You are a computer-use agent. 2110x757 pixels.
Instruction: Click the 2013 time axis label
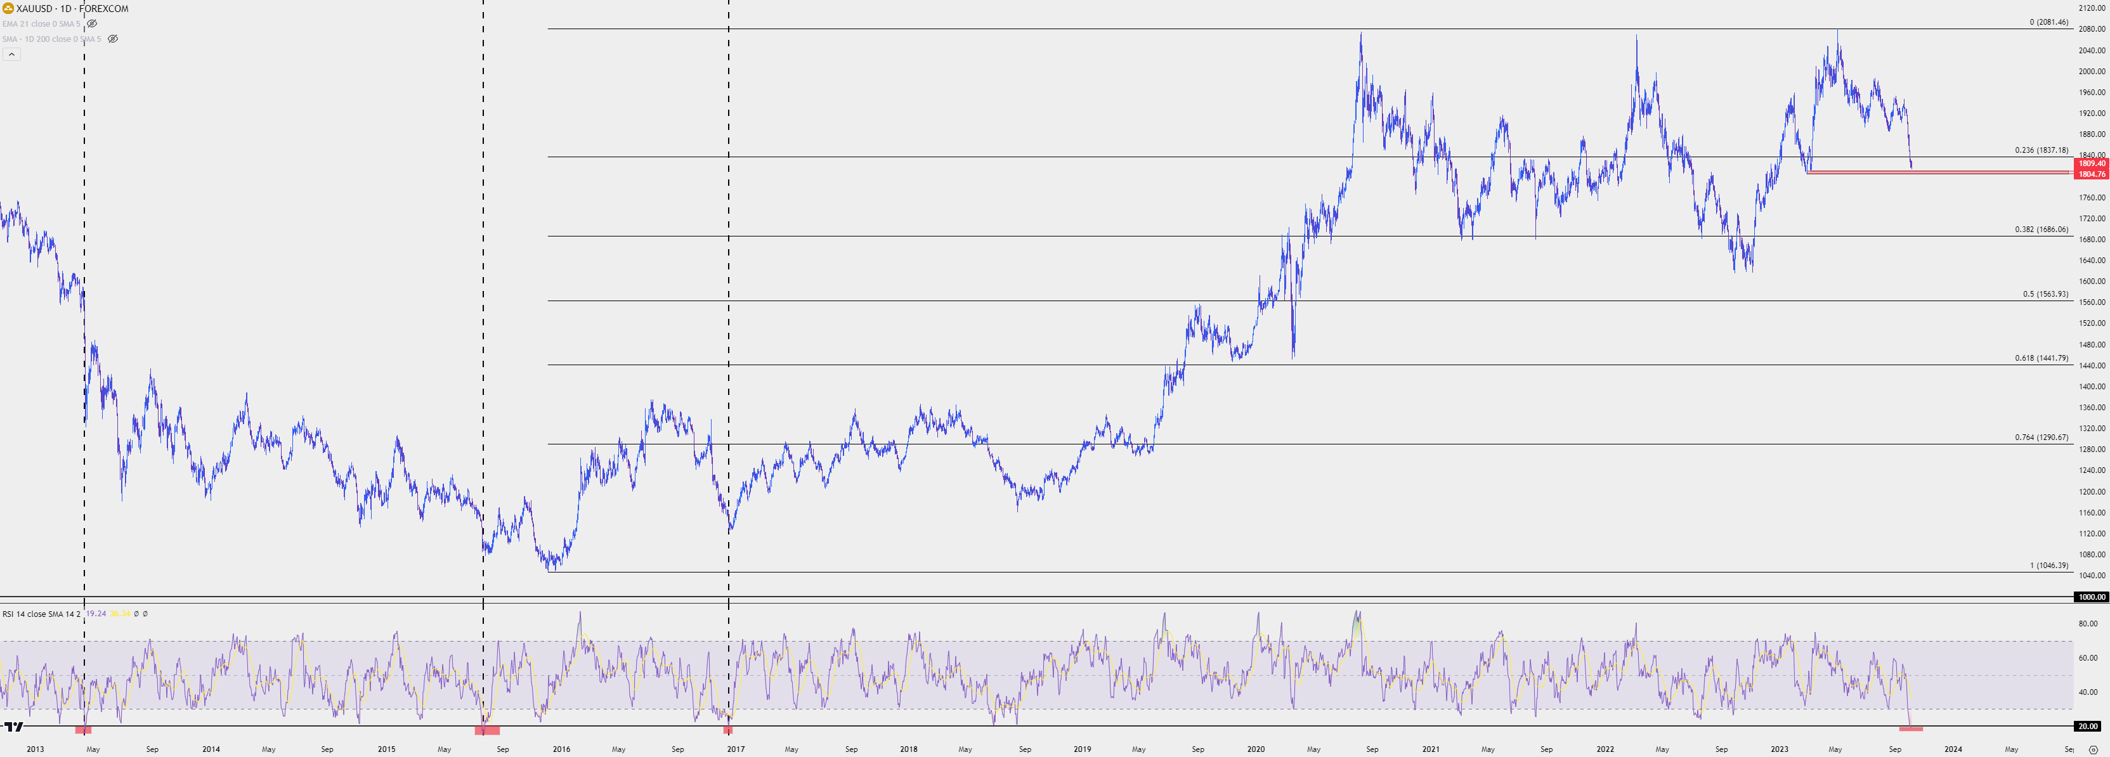(x=36, y=749)
